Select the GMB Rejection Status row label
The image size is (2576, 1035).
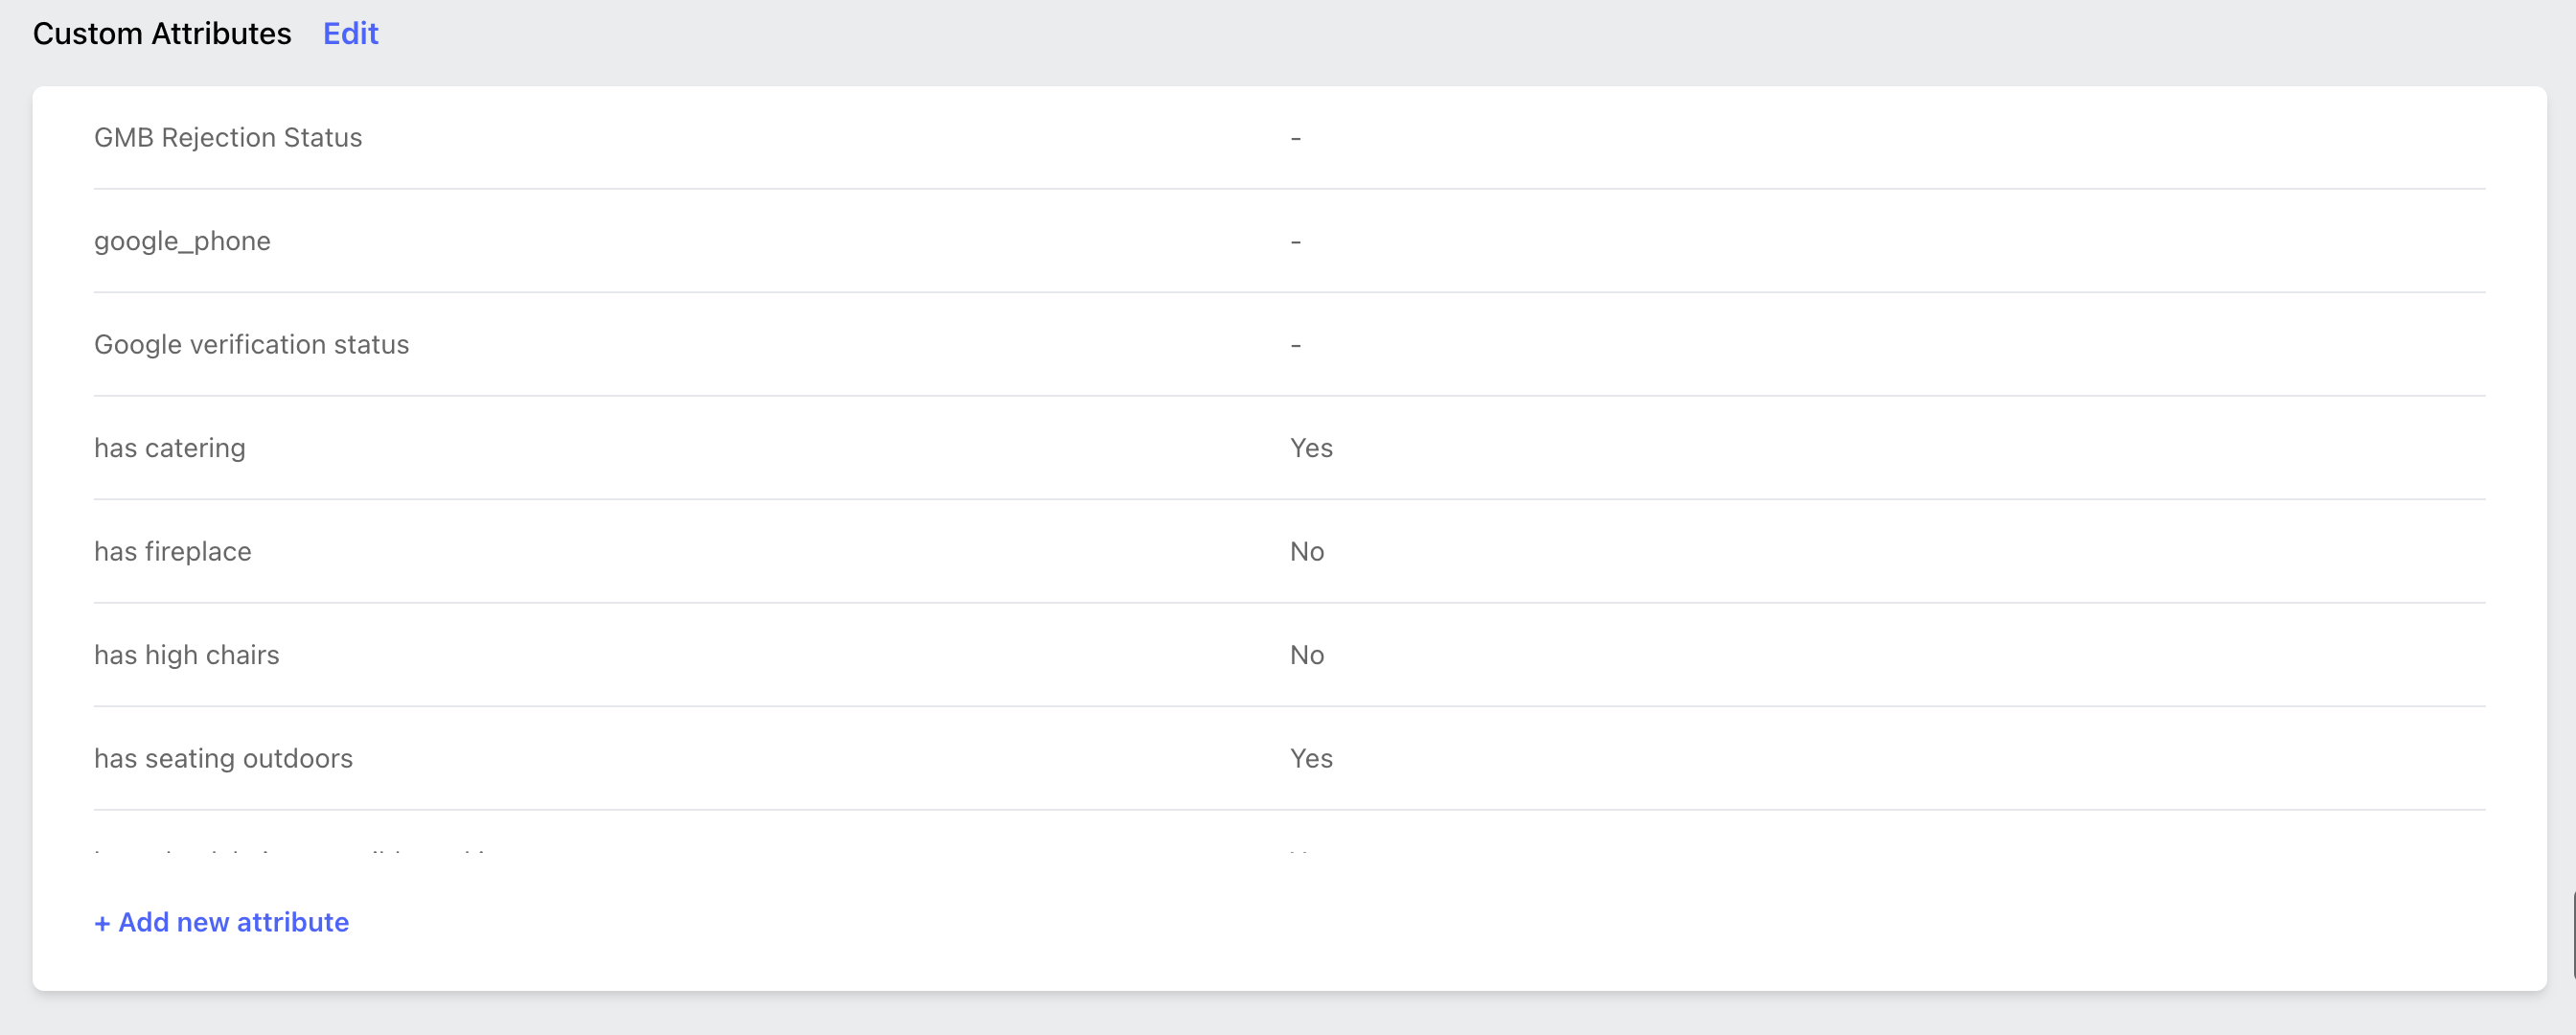click(228, 137)
